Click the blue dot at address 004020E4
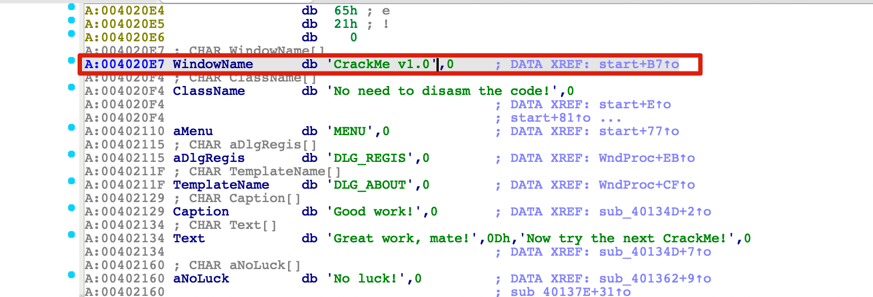Screen dimensions: 873x297 coord(70,7)
